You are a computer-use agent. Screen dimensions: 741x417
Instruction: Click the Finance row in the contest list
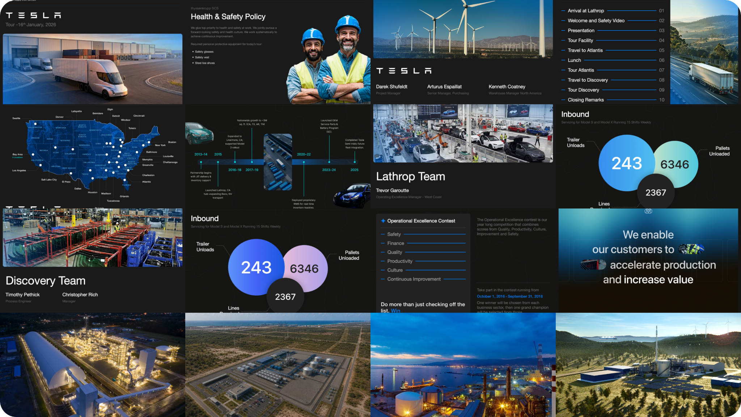point(423,243)
